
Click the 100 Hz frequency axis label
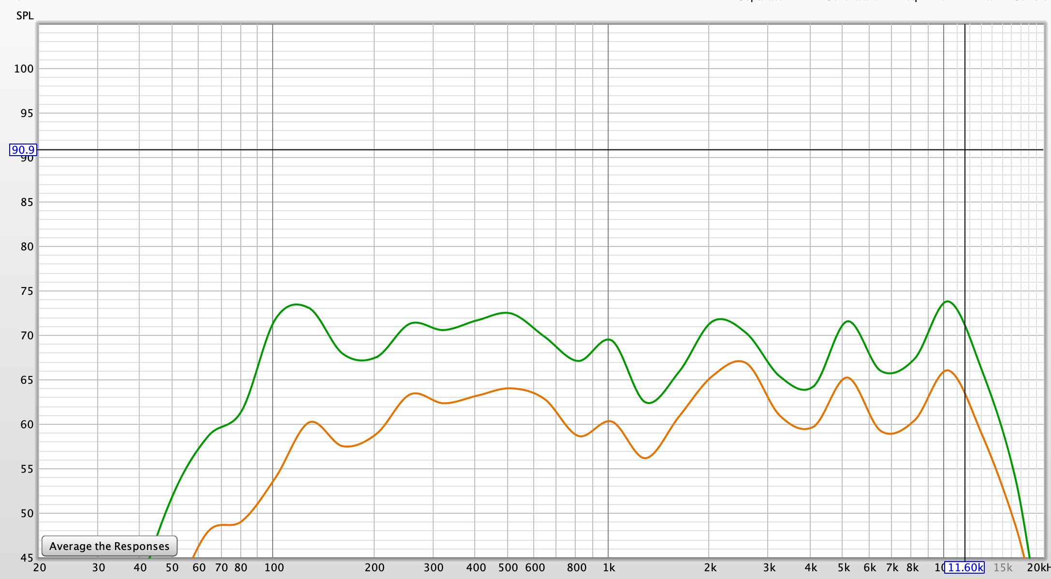tap(274, 568)
